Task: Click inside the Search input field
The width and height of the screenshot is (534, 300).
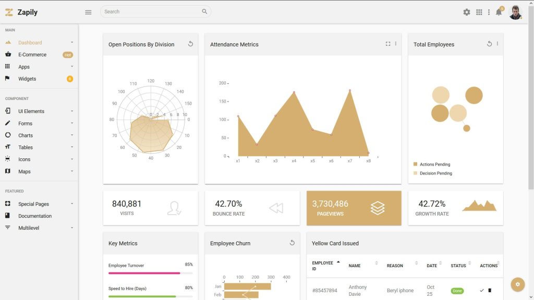Action: click(151, 11)
